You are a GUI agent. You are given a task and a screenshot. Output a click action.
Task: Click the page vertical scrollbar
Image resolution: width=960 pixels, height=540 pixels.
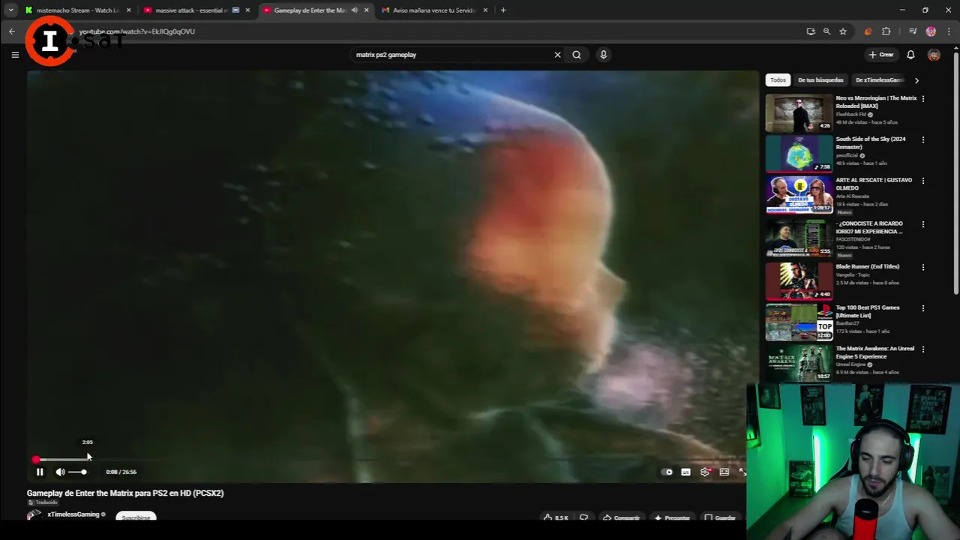tap(956, 172)
